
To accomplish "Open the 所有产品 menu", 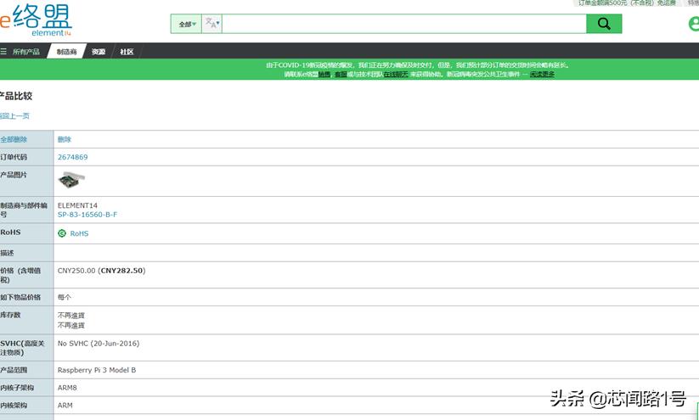I will coord(25,52).
